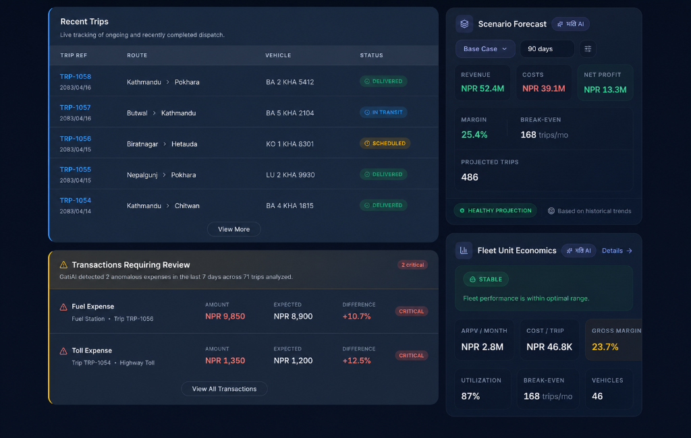Click Toll Expense difference +12.5%

pyautogui.click(x=356, y=360)
